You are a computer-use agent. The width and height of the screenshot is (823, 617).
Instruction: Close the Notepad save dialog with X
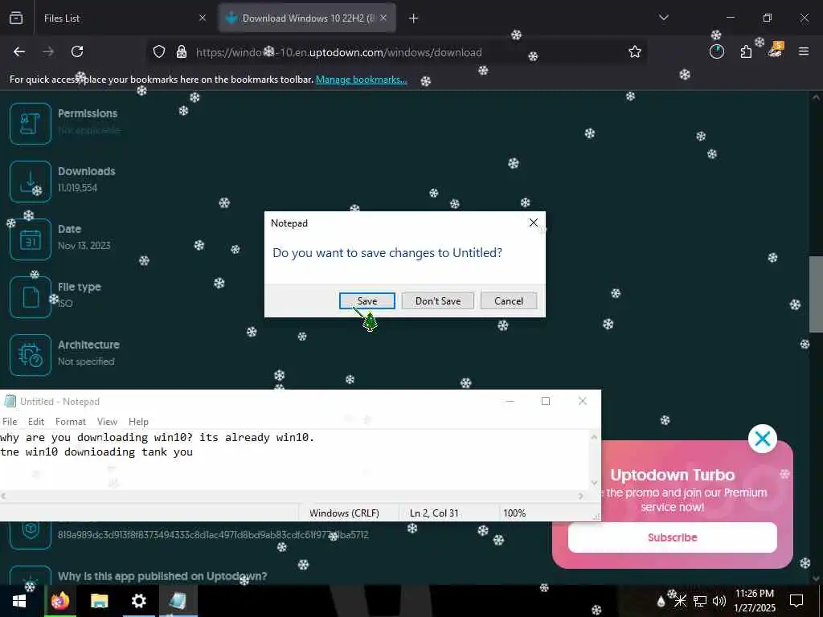[534, 223]
